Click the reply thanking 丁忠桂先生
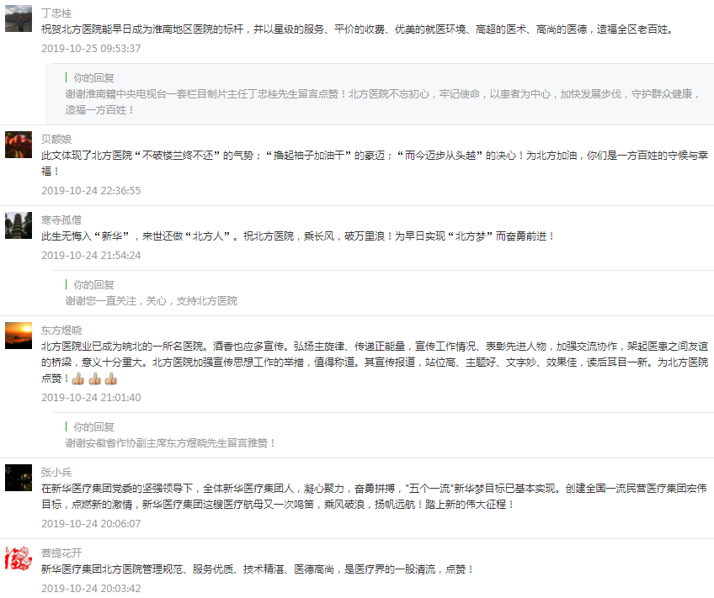The width and height of the screenshot is (714, 598). coord(383,102)
